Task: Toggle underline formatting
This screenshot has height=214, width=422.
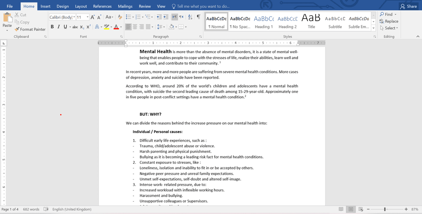Action: 65,27
